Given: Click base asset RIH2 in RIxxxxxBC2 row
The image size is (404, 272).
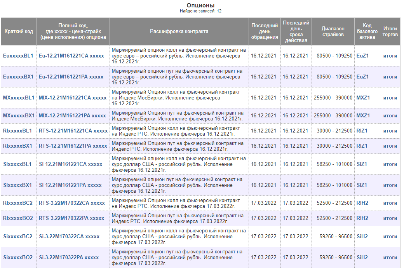Looking at the screenshot, I should [x=362, y=203].
